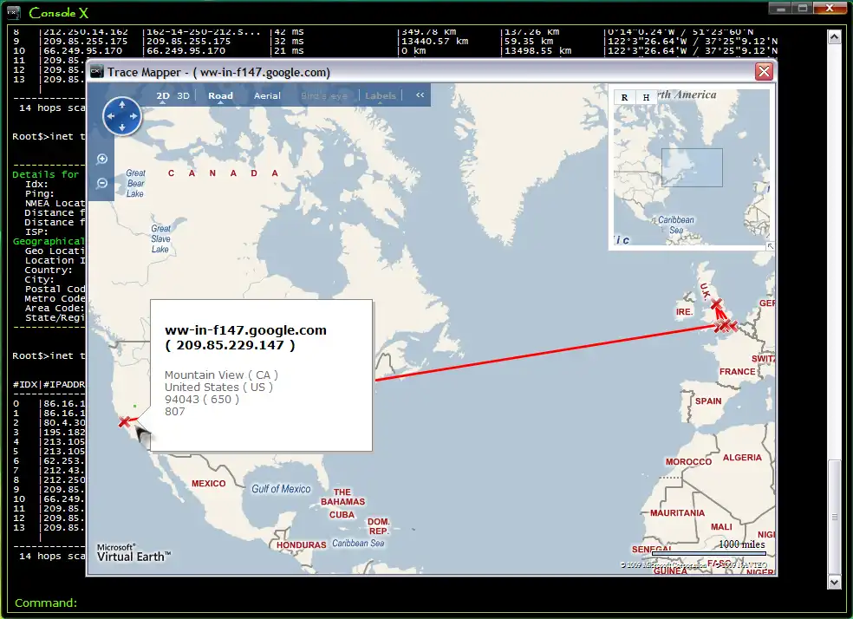
Task: Zoom in on the map
Action: point(101,159)
